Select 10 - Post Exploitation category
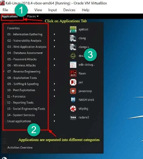Viewport: 143px width, 159px height. pyautogui.click(x=21, y=90)
